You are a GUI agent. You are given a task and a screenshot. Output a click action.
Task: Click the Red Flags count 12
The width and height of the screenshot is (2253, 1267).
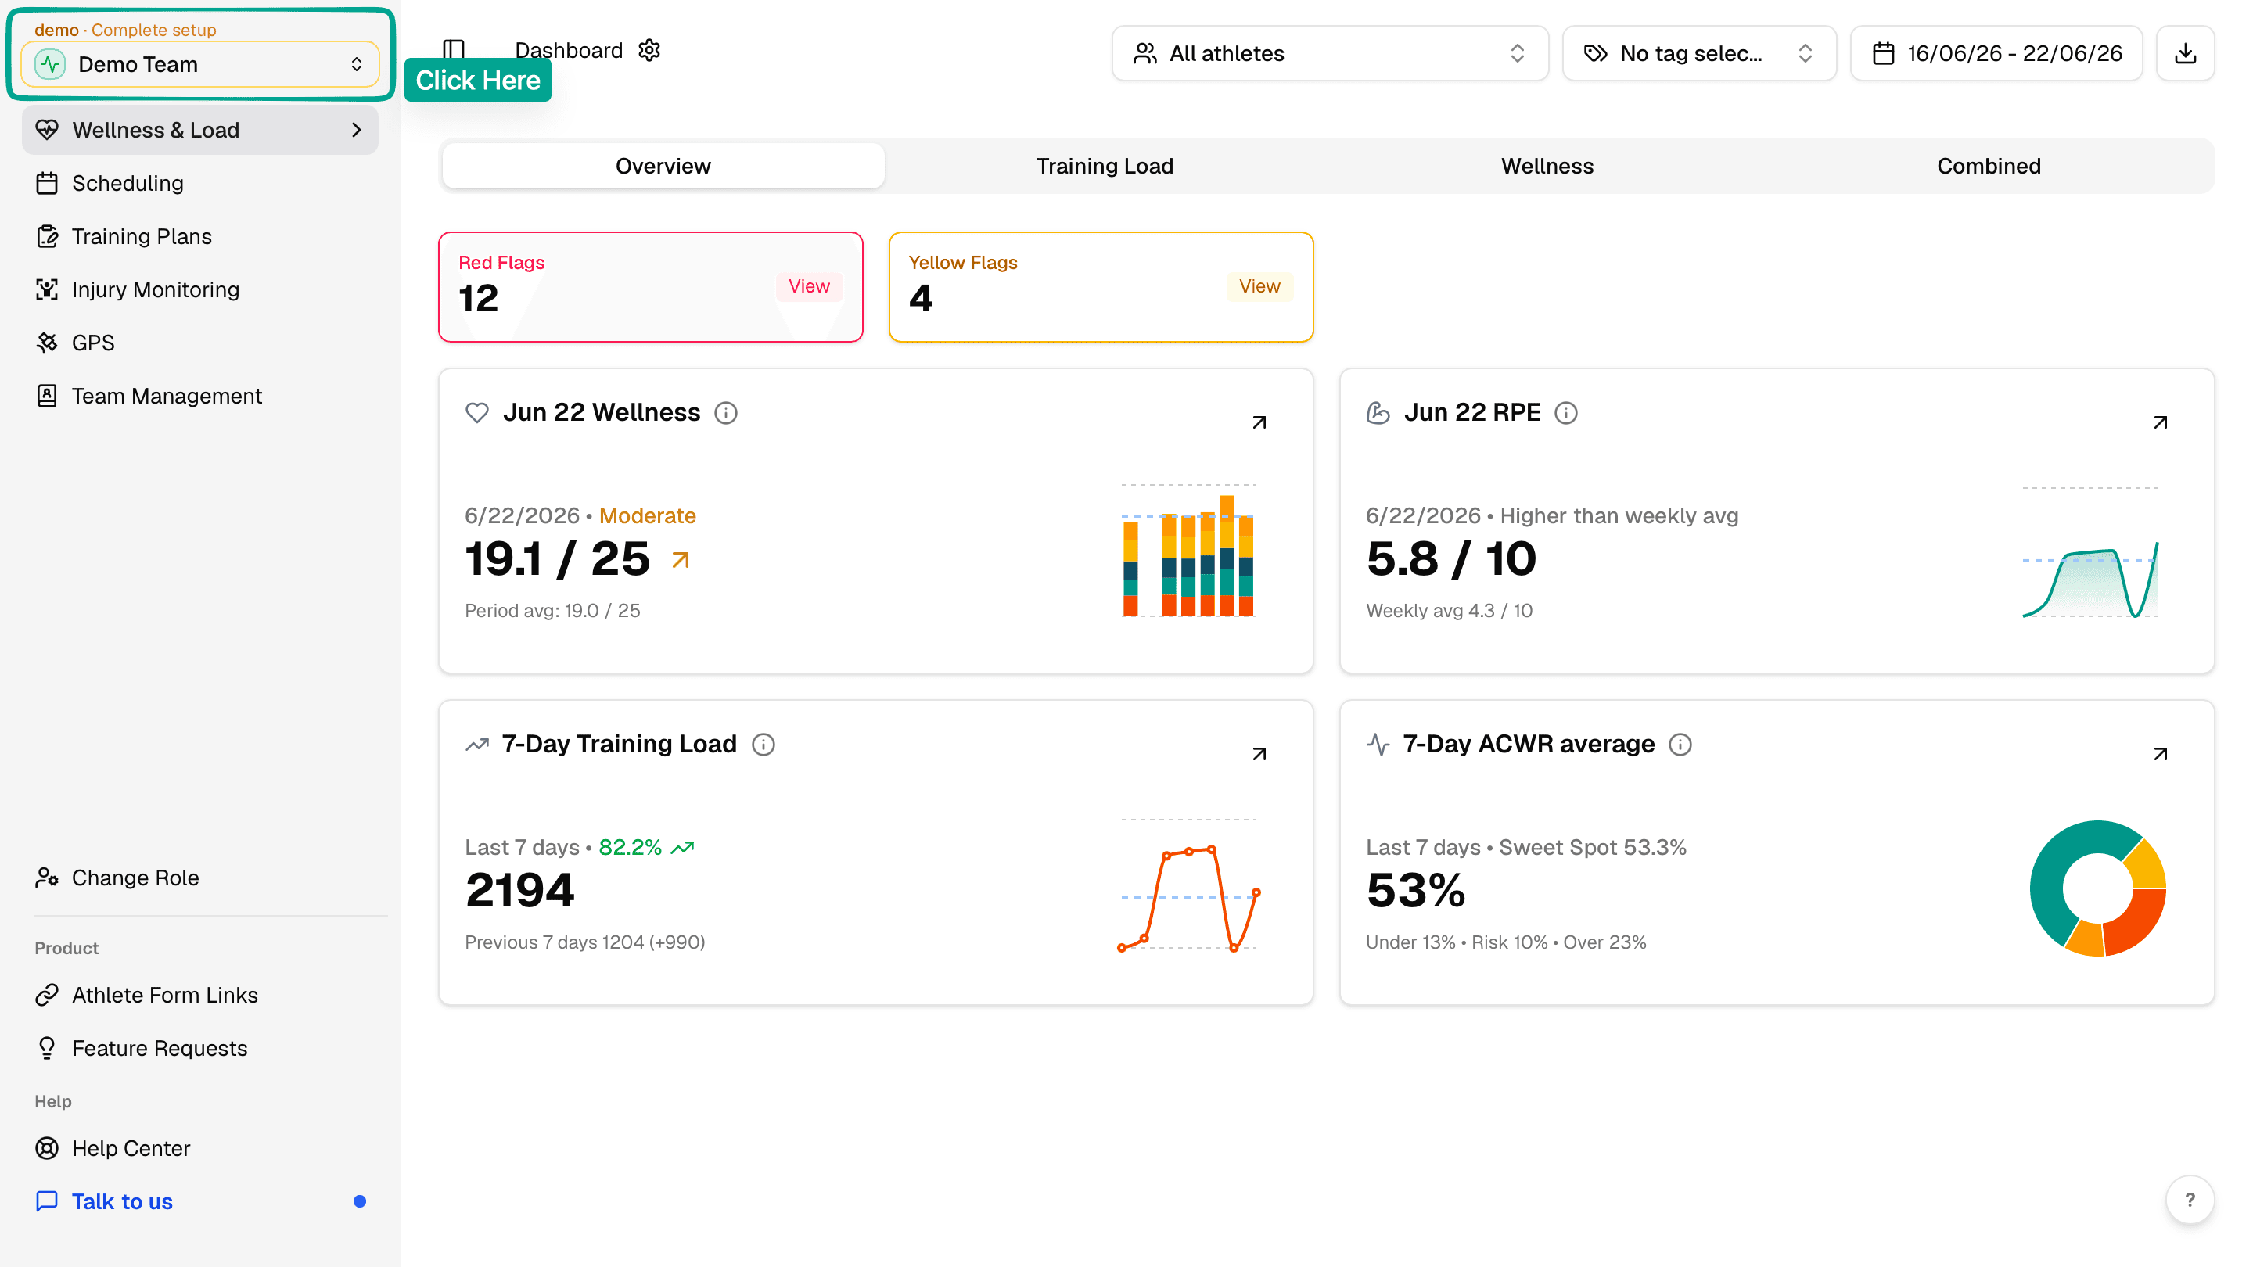click(x=479, y=299)
